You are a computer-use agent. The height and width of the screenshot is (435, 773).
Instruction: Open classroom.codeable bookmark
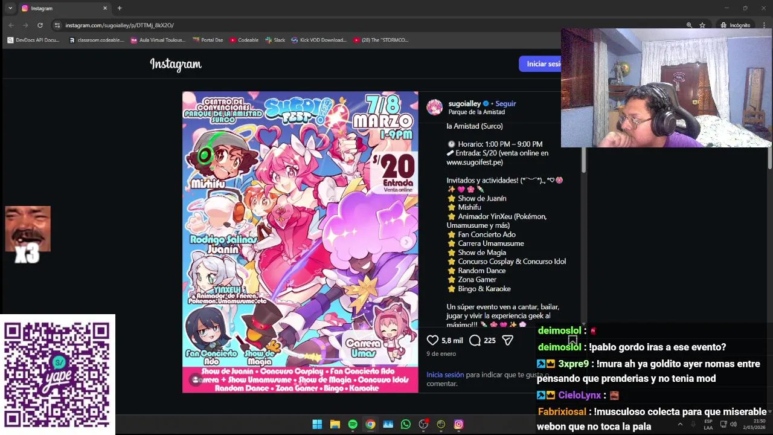tap(97, 40)
